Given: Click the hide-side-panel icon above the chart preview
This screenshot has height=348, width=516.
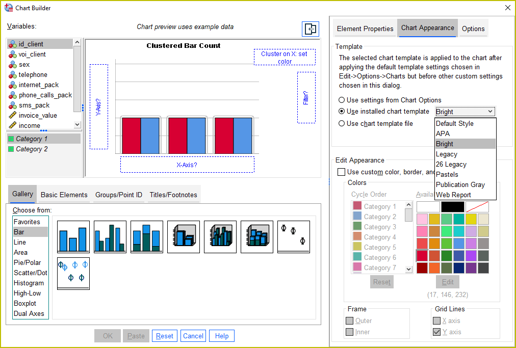Looking at the screenshot, I should (x=311, y=29).
